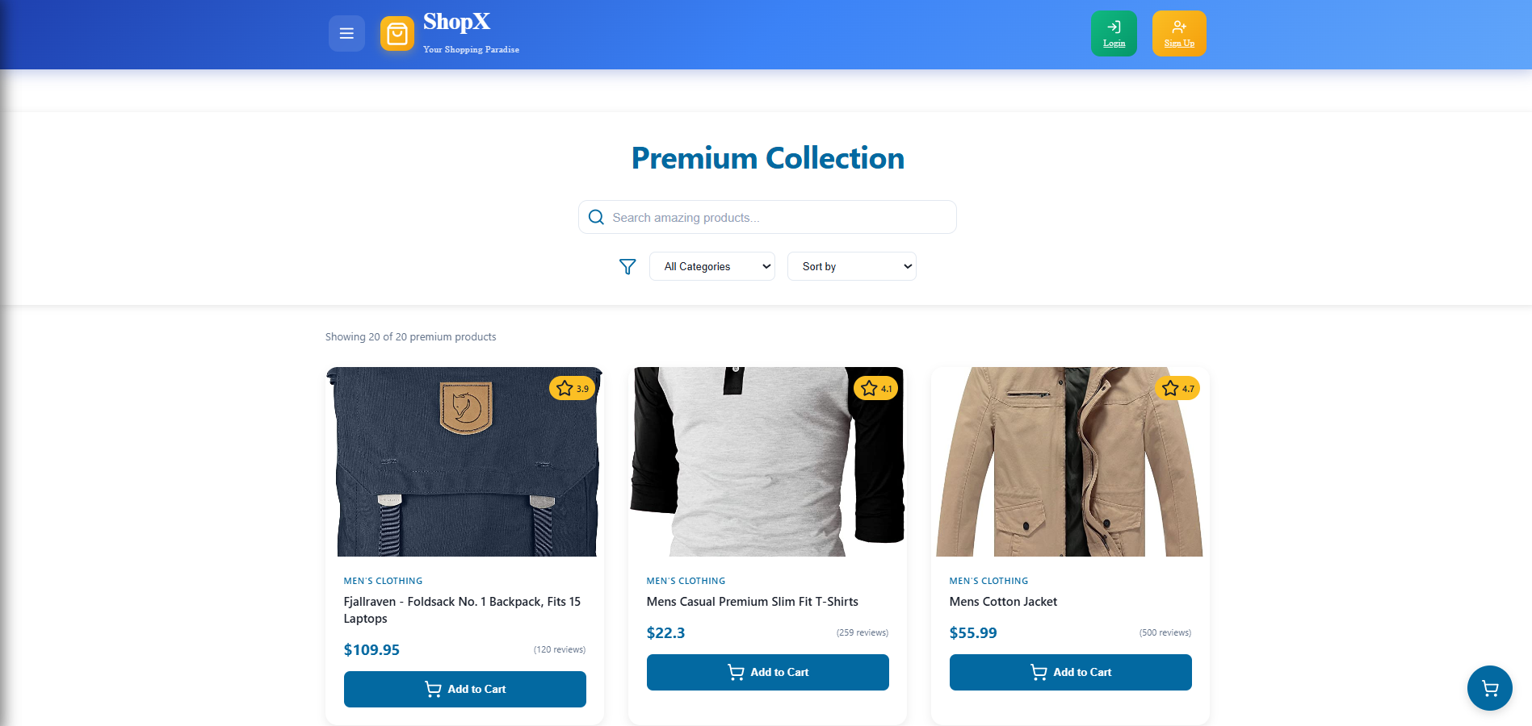The image size is (1532, 726).
Task: Click the 4.1 star rating badge
Action: (876, 388)
